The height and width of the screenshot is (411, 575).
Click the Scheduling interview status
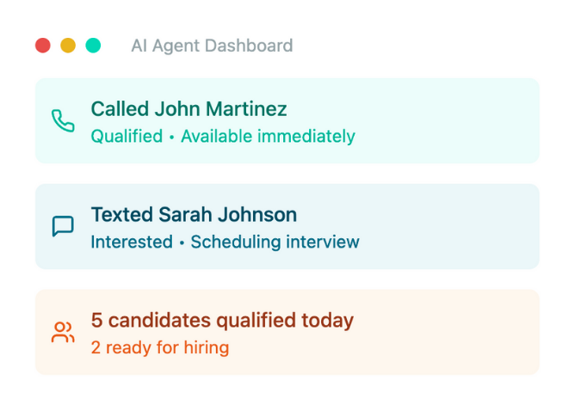[x=275, y=242]
